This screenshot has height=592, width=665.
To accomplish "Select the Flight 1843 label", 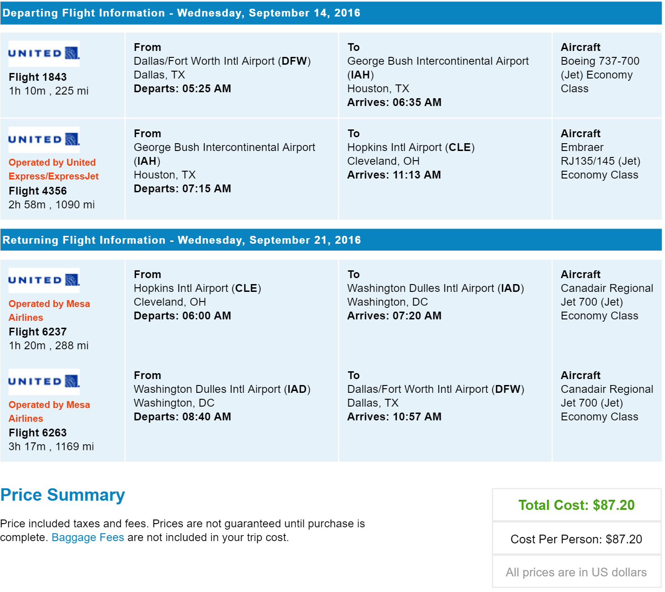I will click(x=38, y=77).
